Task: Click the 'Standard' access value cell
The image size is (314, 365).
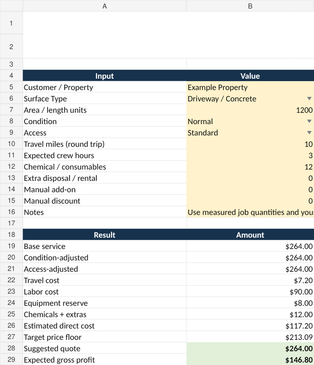Action: pos(250,133)
